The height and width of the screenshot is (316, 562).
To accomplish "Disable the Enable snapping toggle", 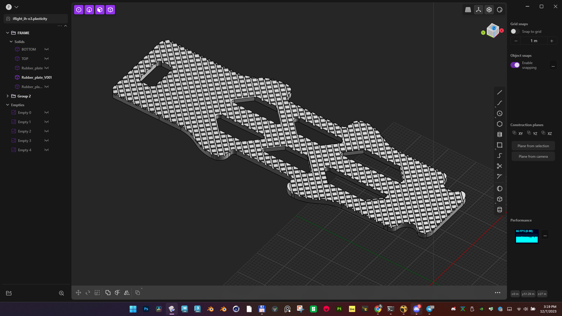I will [x=515, y=65].
